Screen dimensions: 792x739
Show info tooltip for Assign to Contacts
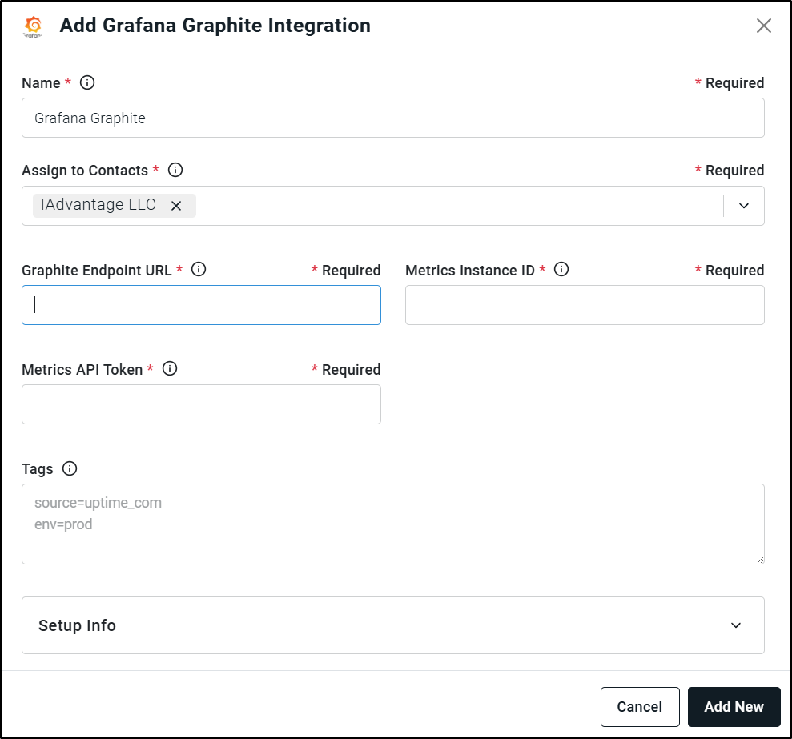[x=175, y=170]
